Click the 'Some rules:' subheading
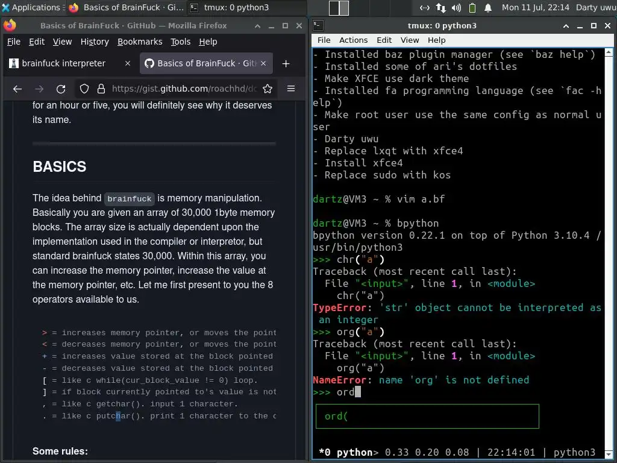 click(x=60, y=451)
